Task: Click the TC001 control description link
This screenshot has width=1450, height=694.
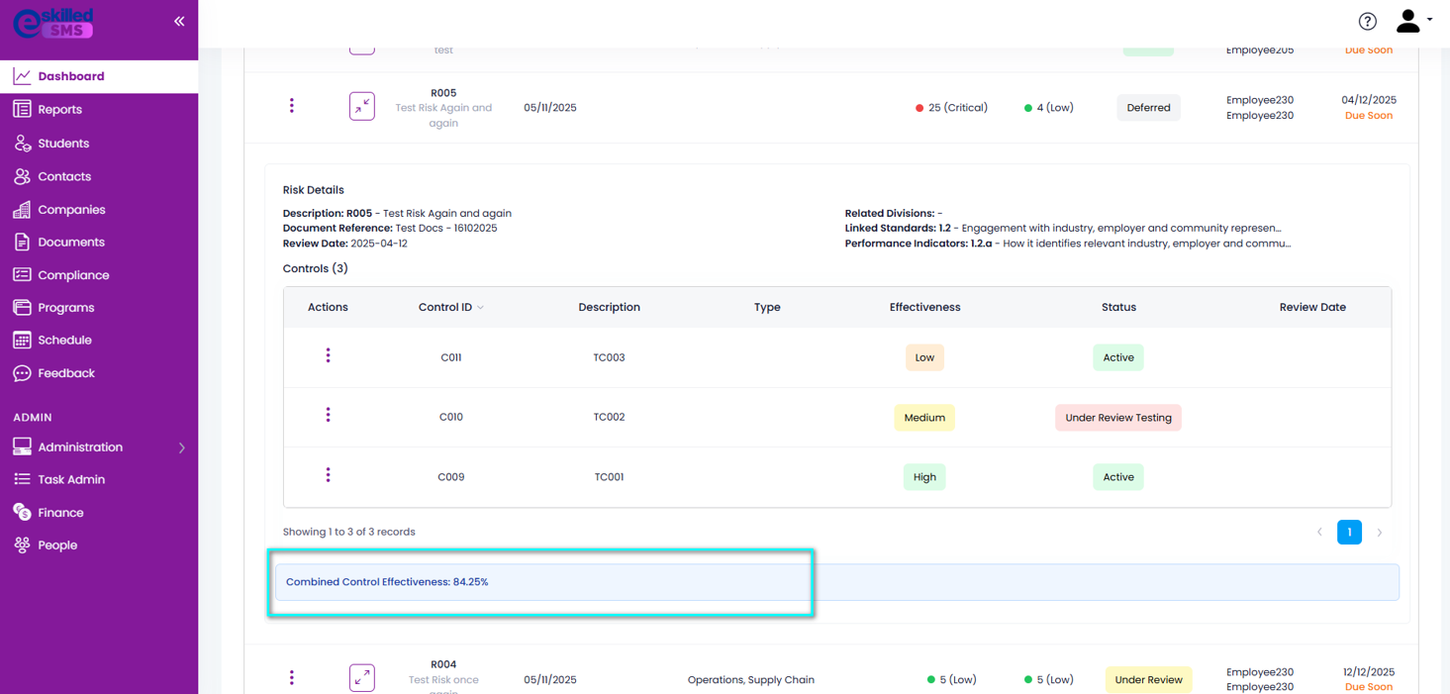Action: point(609,477)
